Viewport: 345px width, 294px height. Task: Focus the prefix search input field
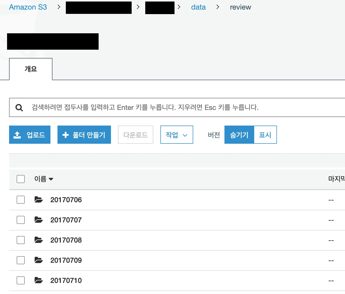(177, 108)
